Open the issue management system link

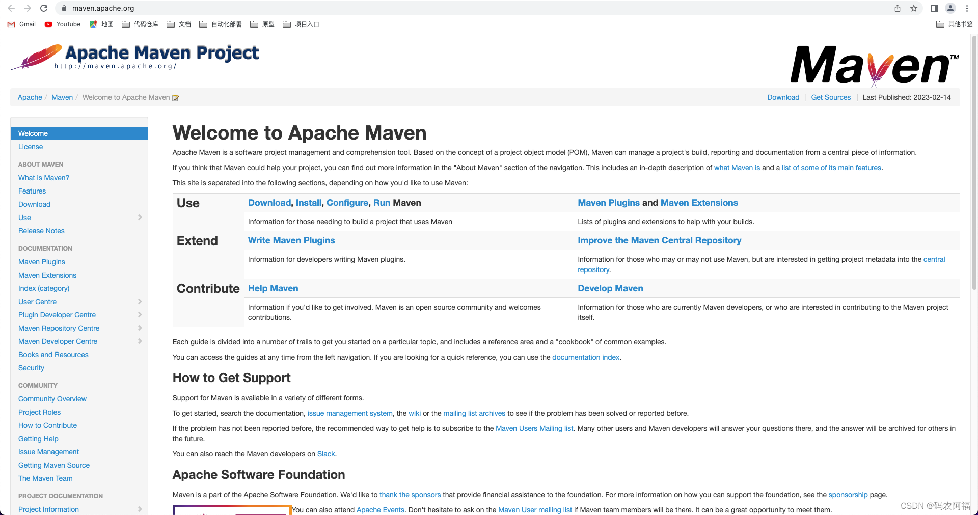click(x=350, y=413)
